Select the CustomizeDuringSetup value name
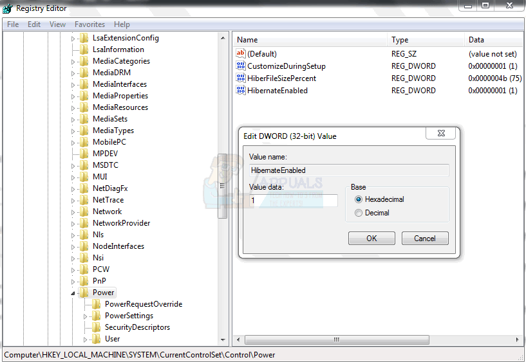 coord(286,66)
